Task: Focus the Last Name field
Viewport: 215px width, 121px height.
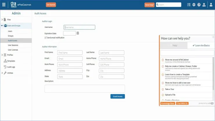Action: click(x=112, y=53)
